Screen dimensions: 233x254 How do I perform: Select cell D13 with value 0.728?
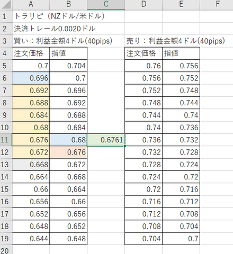[x=144, y=165]
